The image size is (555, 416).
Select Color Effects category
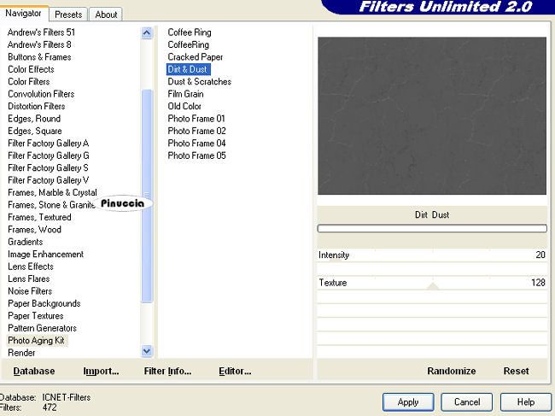coord(31,69)
